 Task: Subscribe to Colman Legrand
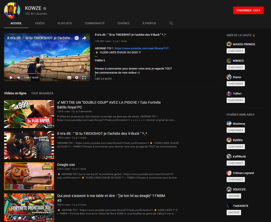click(x=236, y=180)
